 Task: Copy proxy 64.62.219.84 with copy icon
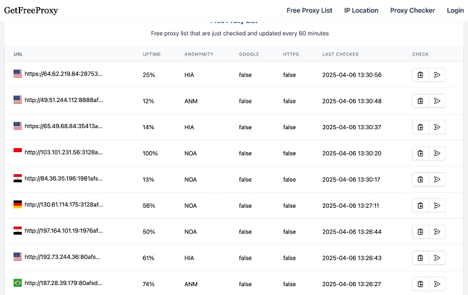[x=420, y=75]
